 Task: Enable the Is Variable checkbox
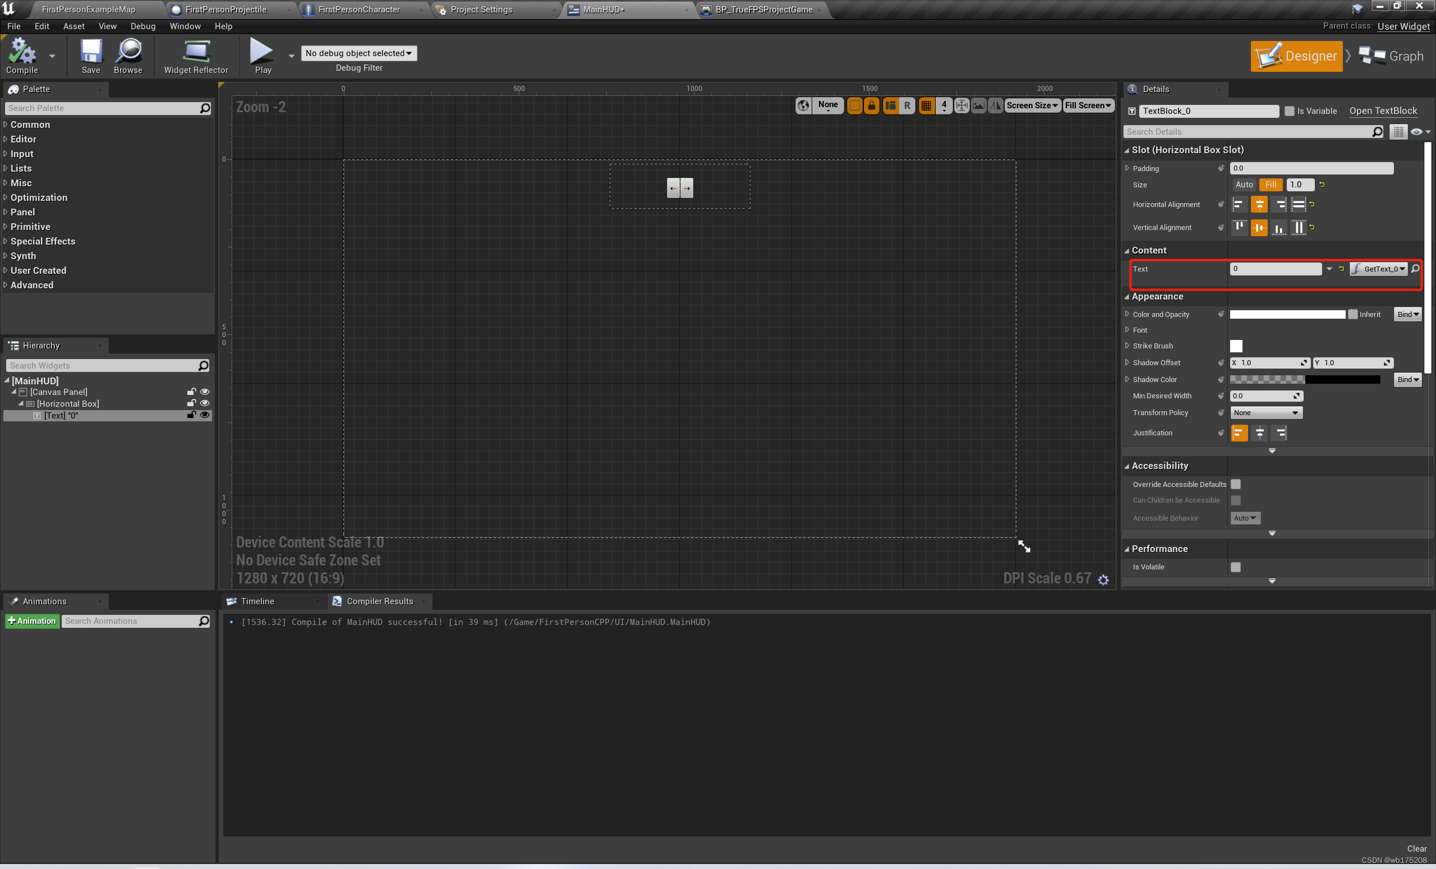[x=1289, y=111]
